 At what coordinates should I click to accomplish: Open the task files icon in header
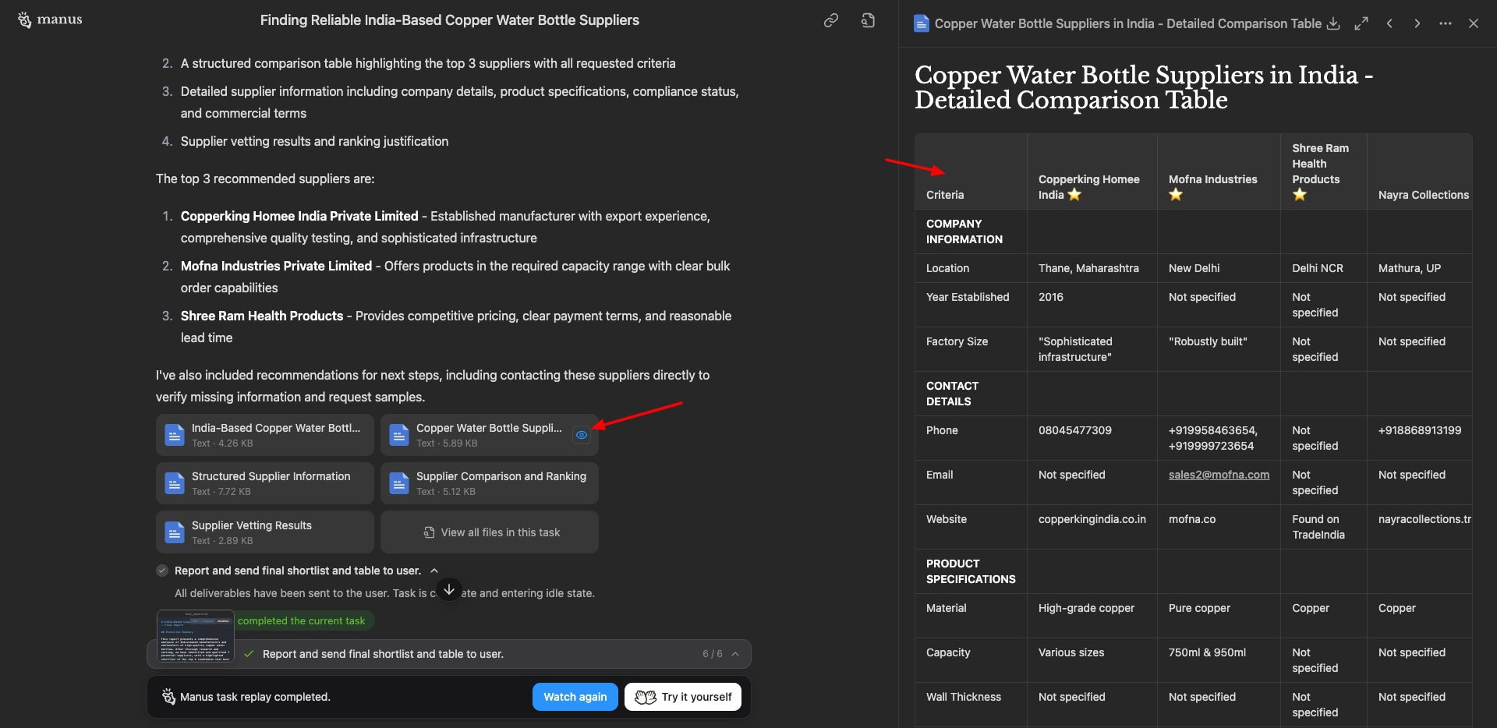[x=868, y=21]
